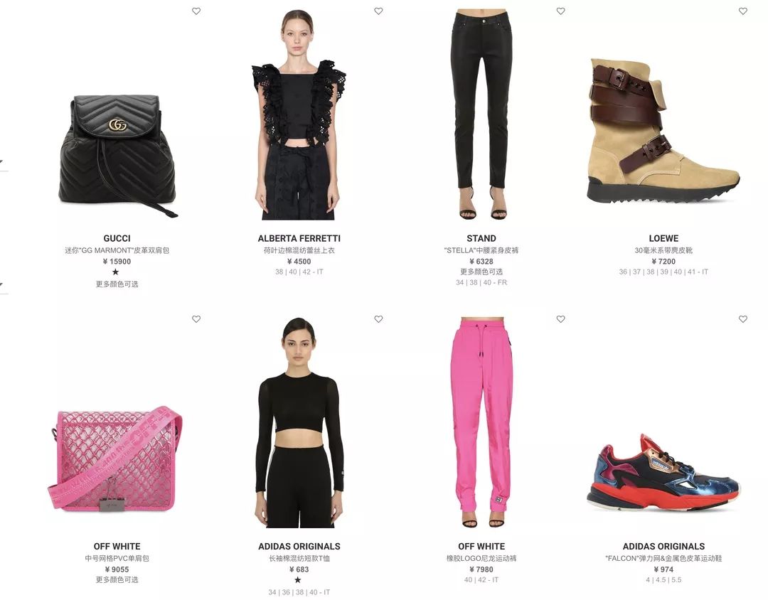Open the Gucci black backpack image
Image resolution: width=768 pixels, height=600 pixels.
117,156
